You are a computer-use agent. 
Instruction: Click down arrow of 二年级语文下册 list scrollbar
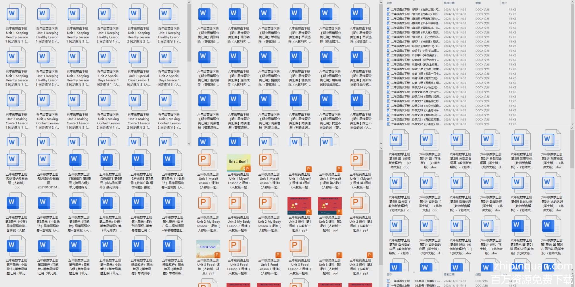pos(572,124)
